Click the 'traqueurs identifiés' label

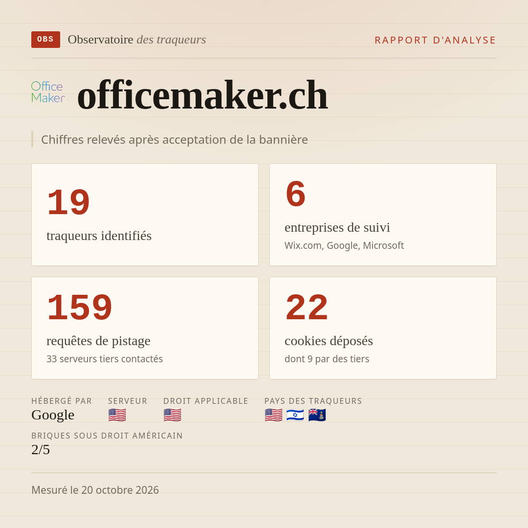pyautogui.click(x=99, y=236)
